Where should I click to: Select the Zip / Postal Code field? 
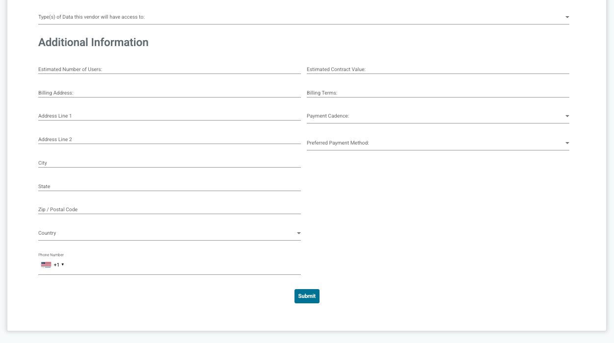tap(169, 210)
